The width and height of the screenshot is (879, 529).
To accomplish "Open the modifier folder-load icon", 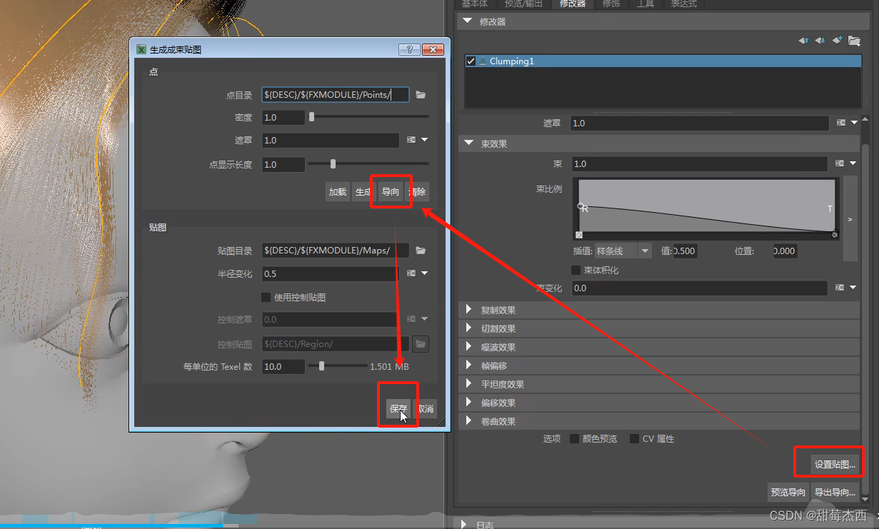I will [x=854, y=41].
